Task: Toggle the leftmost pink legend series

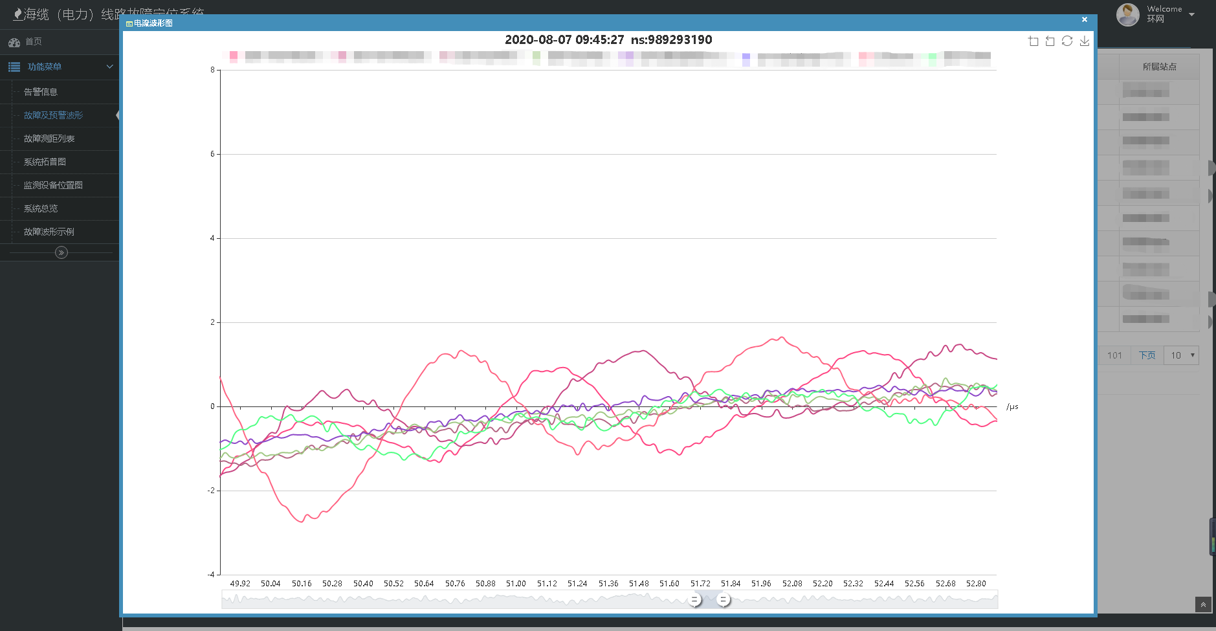Action: 234,56
